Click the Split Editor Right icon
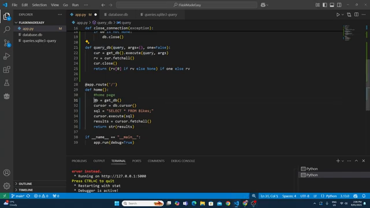The height and width of the screenshot is (208, 370). coord(356,14)
